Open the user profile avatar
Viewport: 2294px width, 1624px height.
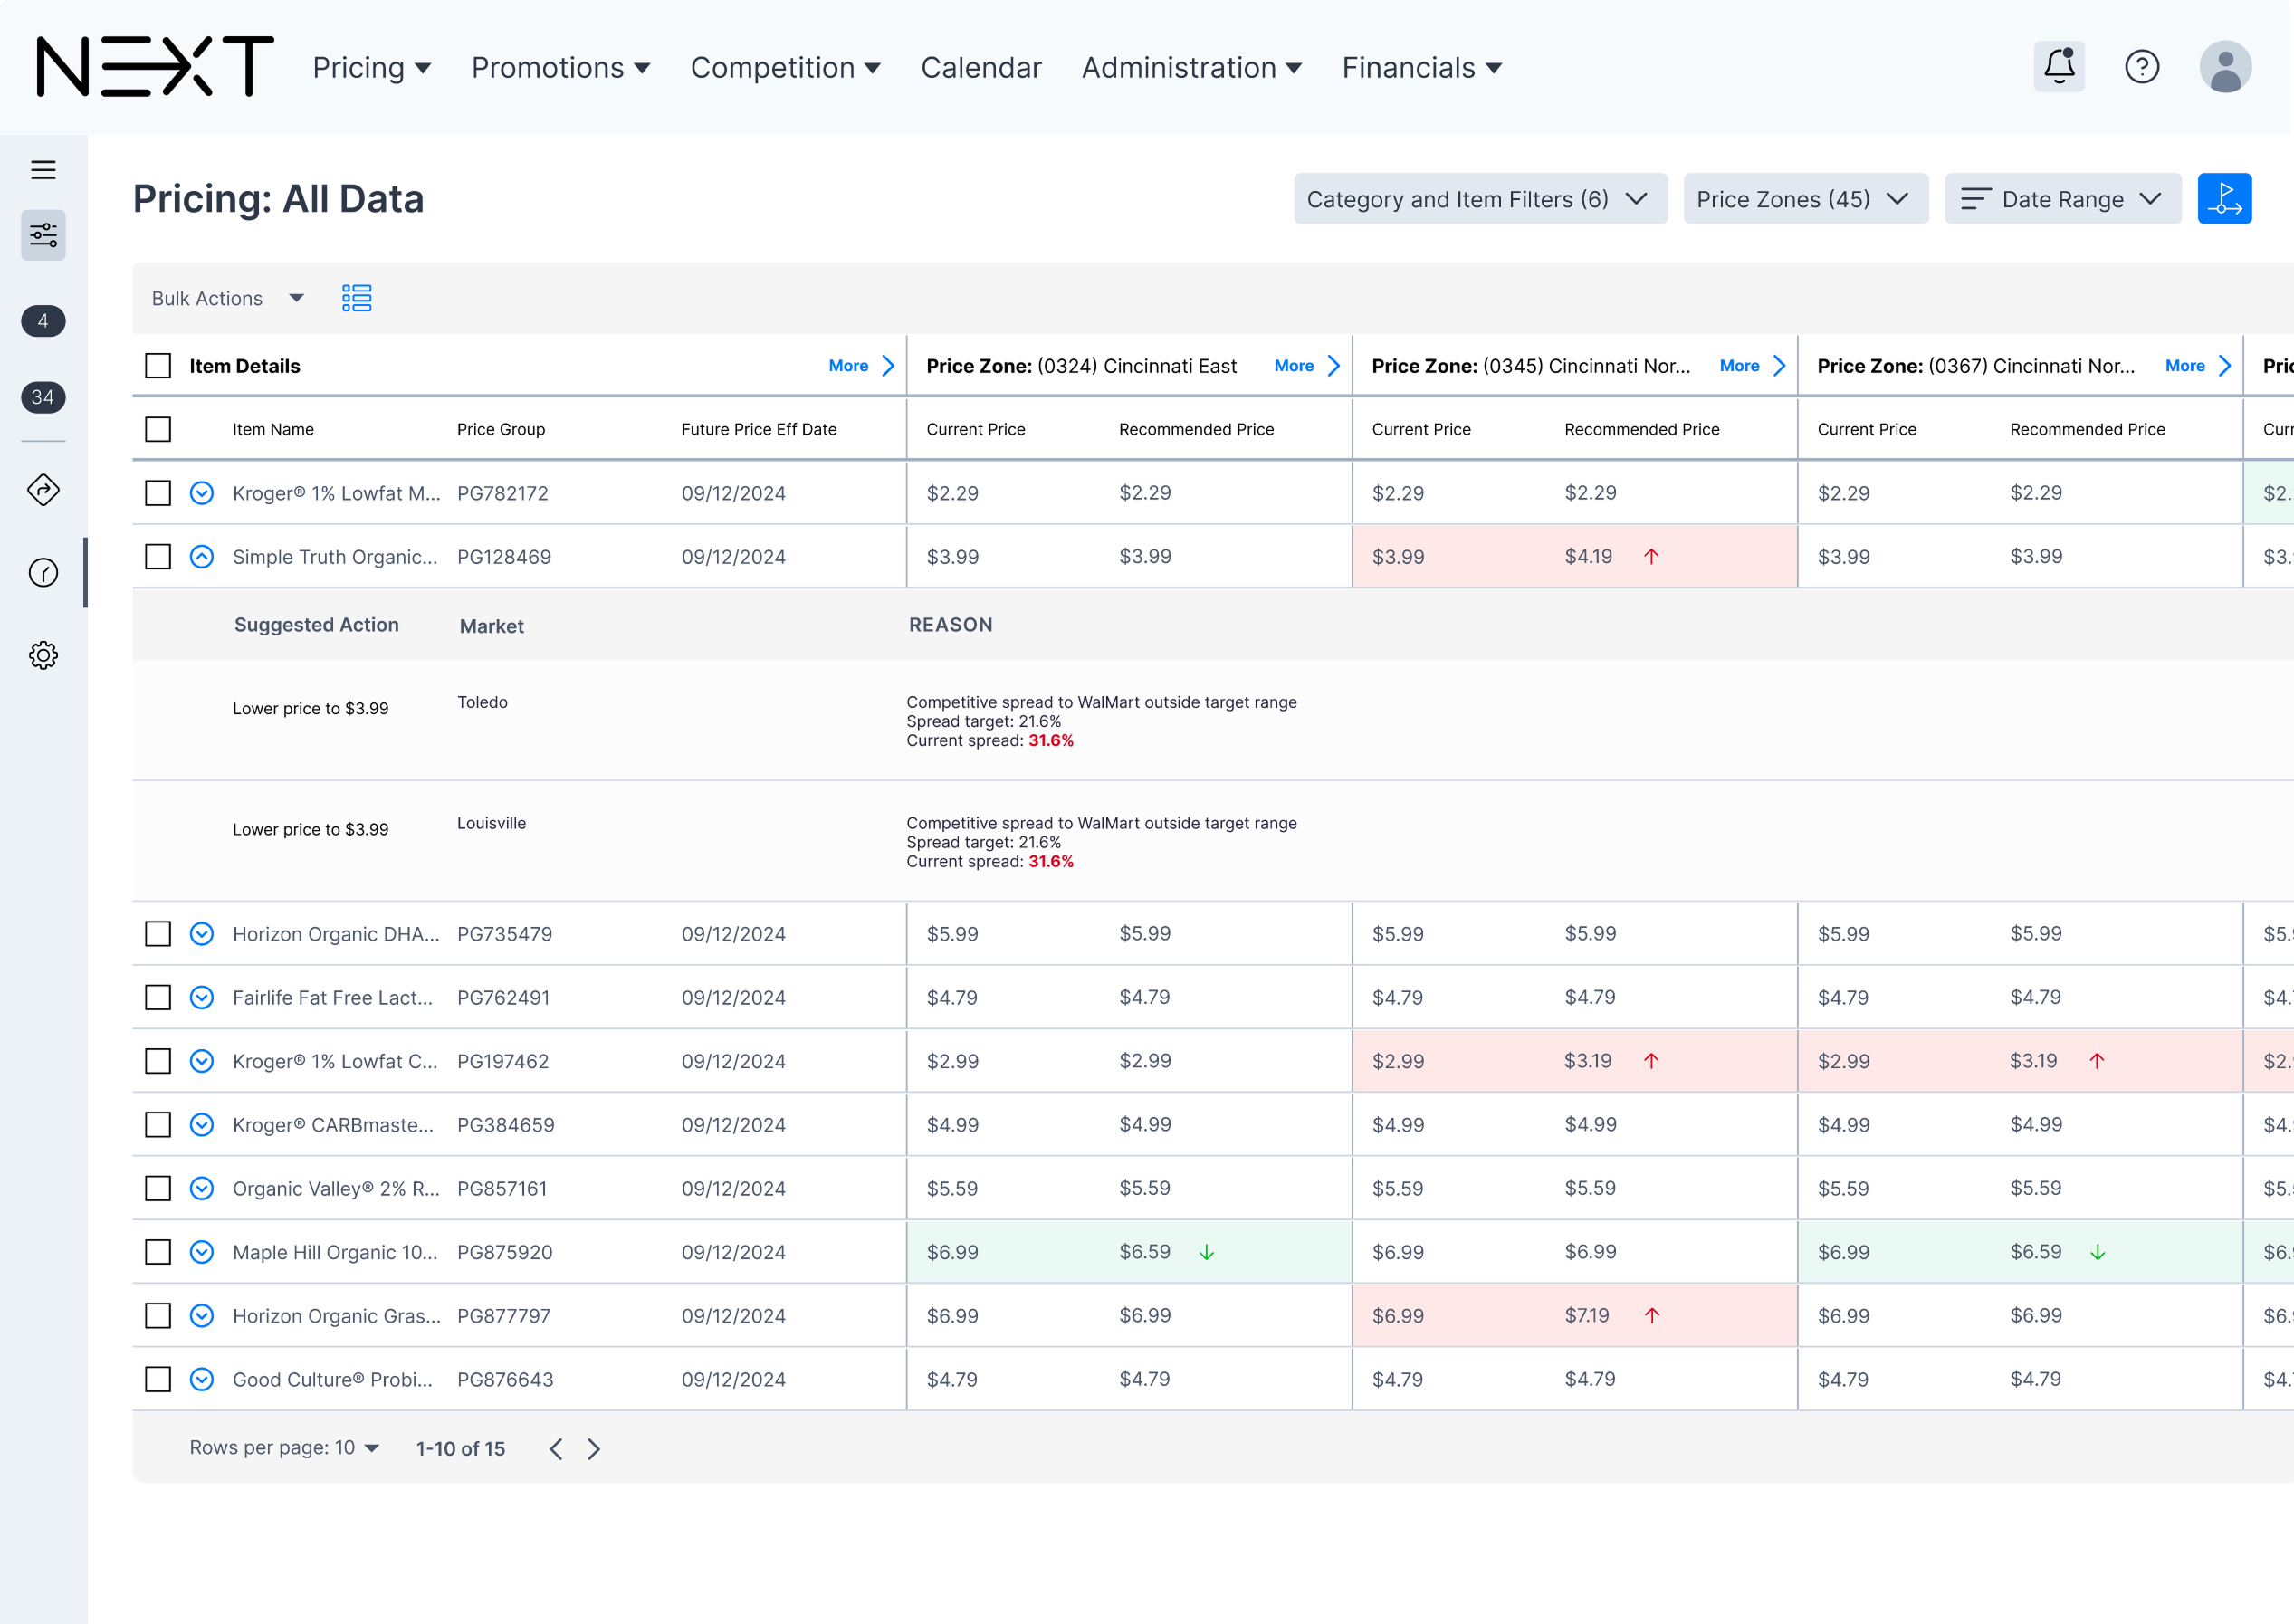coord(2224,67)
